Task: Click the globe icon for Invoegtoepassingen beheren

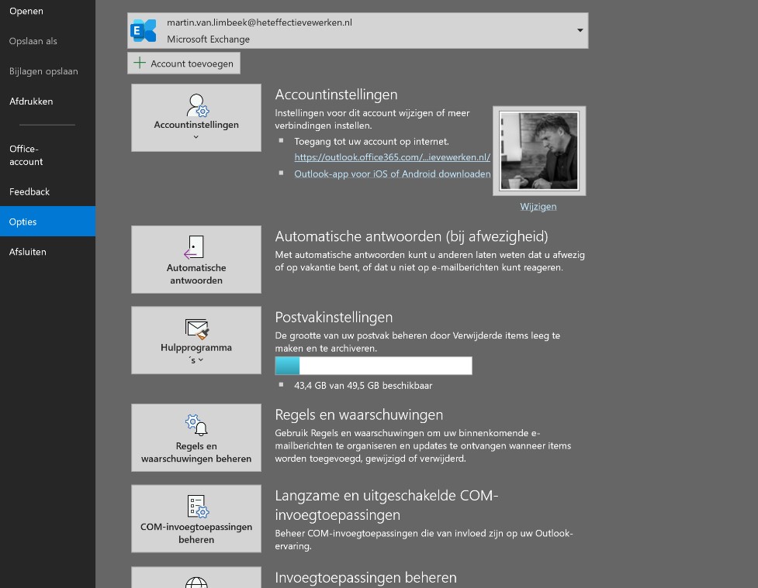Action: [196, 583]
